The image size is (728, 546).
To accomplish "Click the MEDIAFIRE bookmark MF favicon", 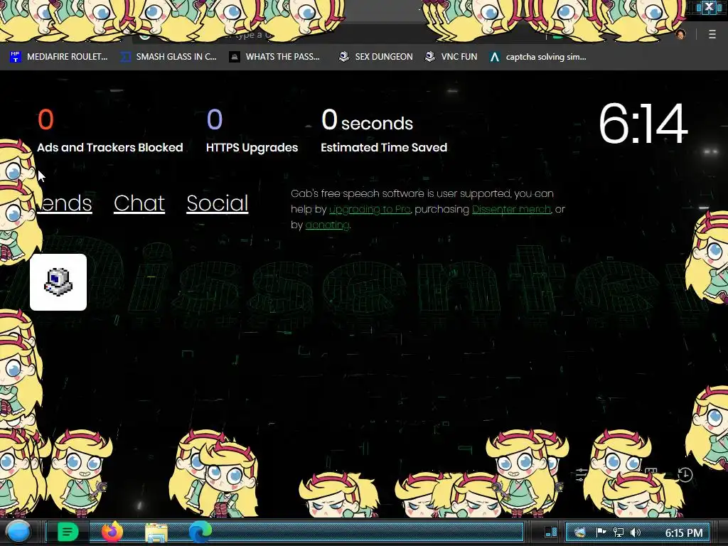I will point(16,57).
